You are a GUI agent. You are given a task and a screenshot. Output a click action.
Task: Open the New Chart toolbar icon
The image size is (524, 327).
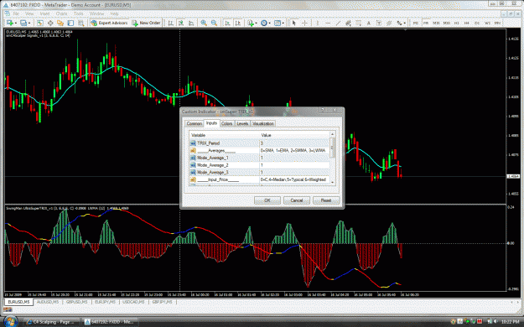10,23
